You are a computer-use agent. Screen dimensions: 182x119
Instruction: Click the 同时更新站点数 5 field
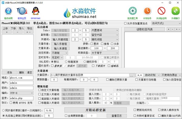click(x=49, y=116)
